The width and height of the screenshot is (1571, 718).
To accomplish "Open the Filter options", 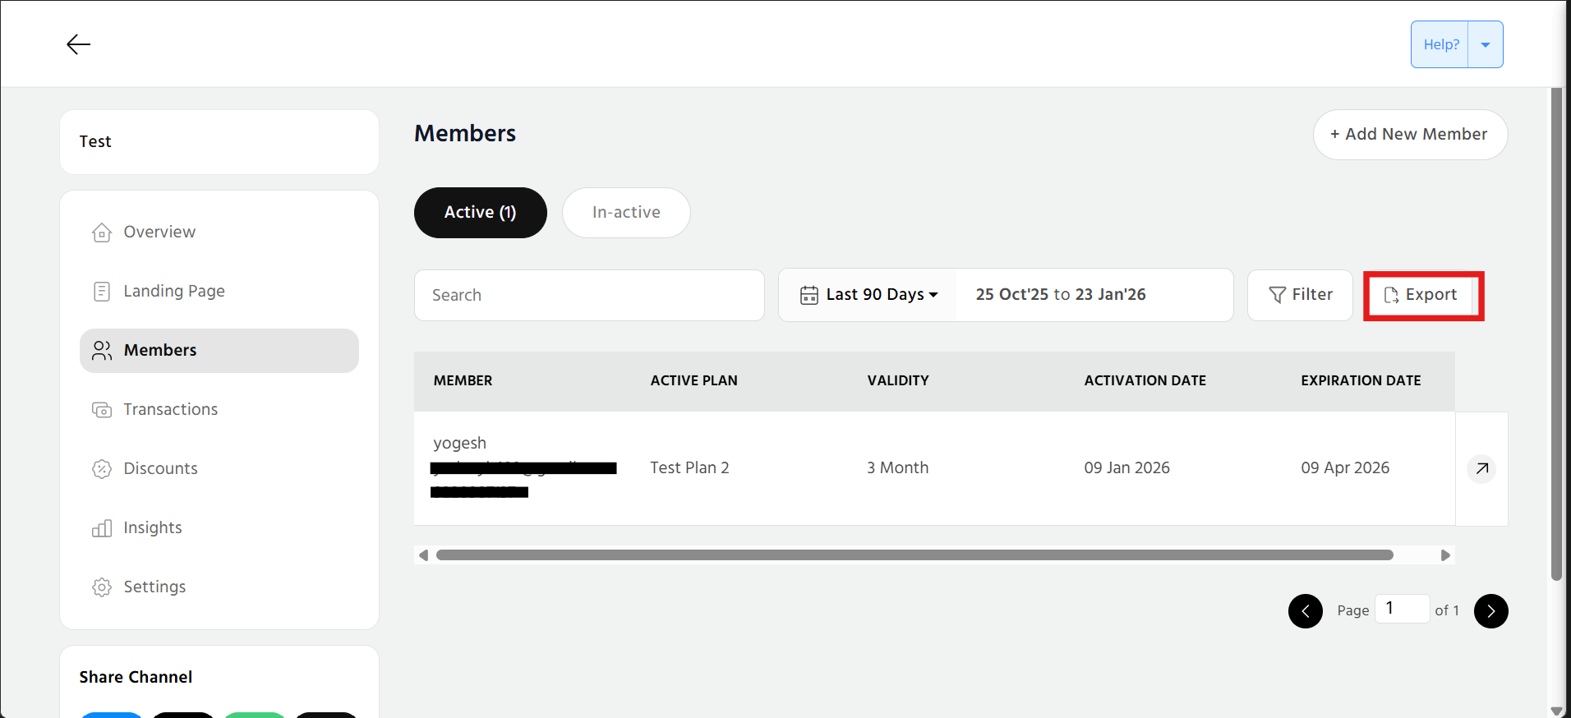I will point(1300,295).
